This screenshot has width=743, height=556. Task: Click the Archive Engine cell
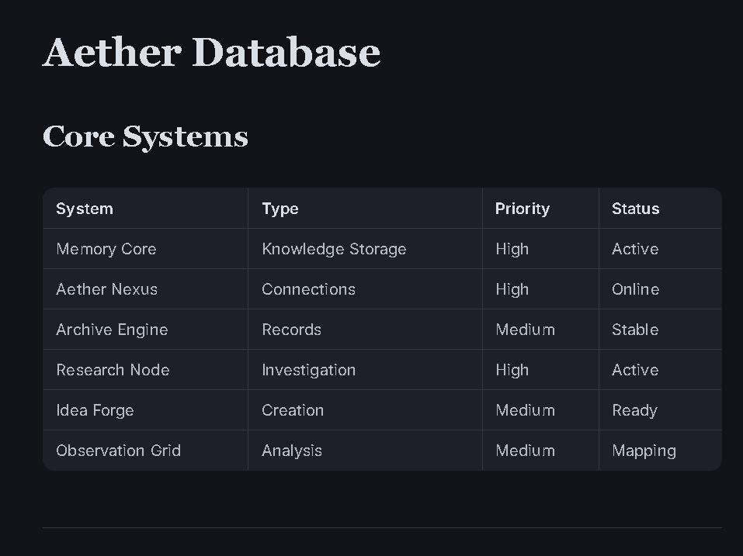coord(145,330)
